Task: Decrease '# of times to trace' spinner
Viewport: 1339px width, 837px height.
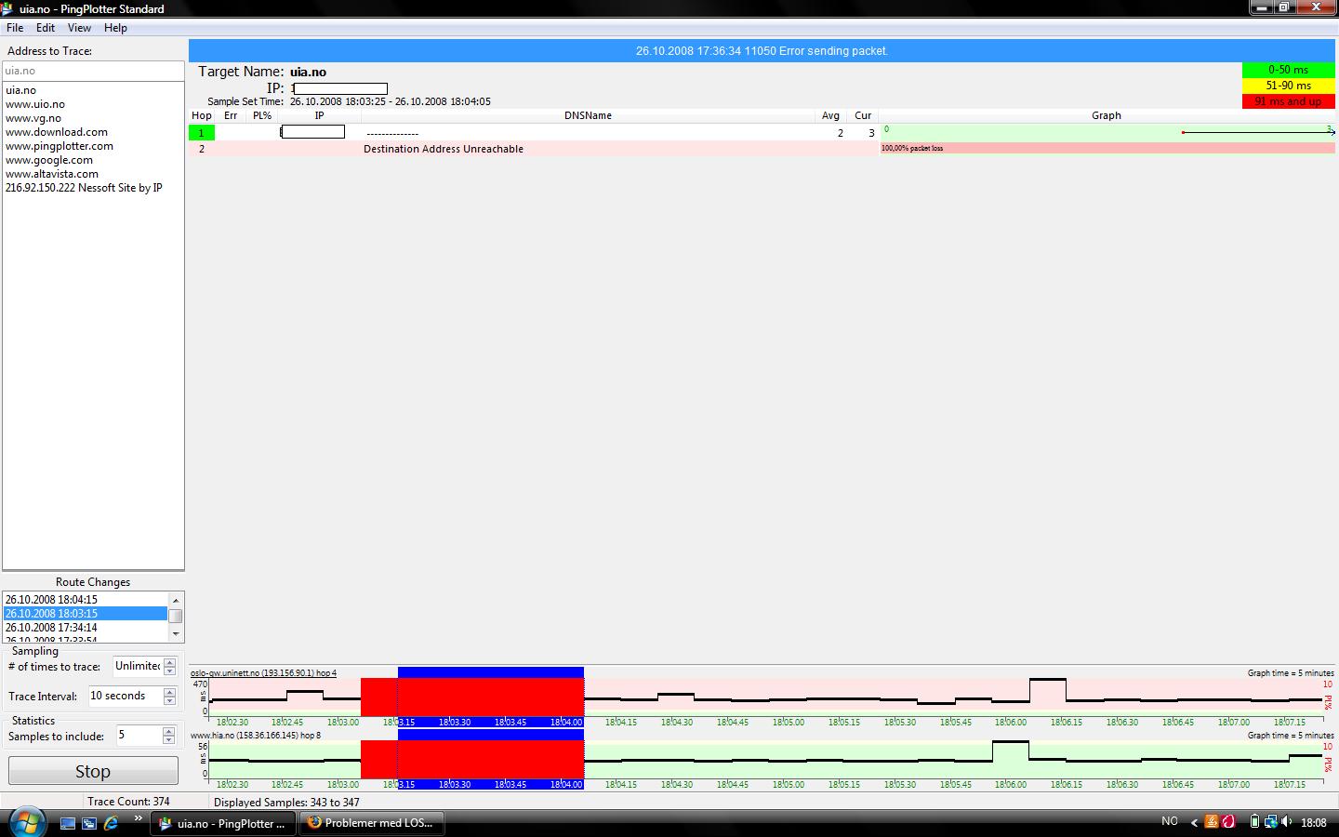Action: 169,671
